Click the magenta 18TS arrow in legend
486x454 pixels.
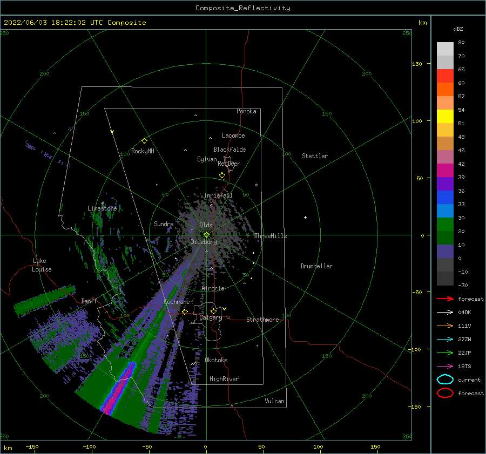(x=445, y=367)
